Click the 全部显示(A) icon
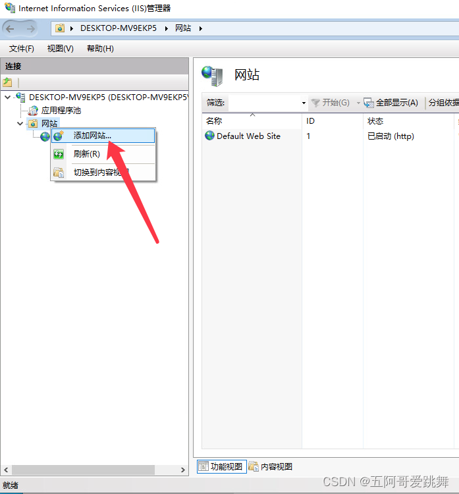The width and height of the screenshot is (459, 494). coord(368,103)
